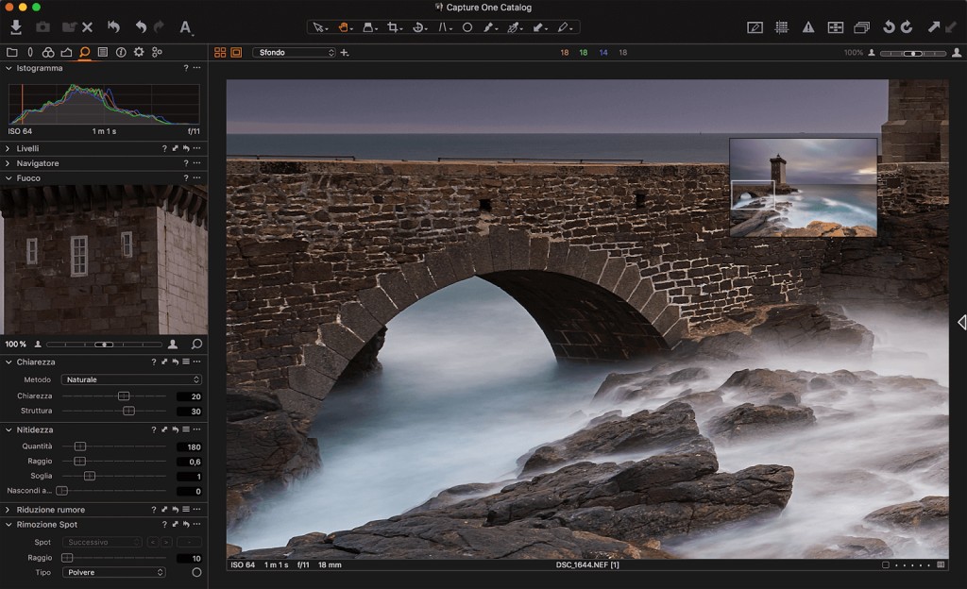Toggle the spot cursor circle in Rimozione Spot
The image size is (967, 589).
pos(196,572)
